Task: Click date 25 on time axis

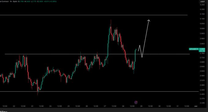Action: (69, 106)
